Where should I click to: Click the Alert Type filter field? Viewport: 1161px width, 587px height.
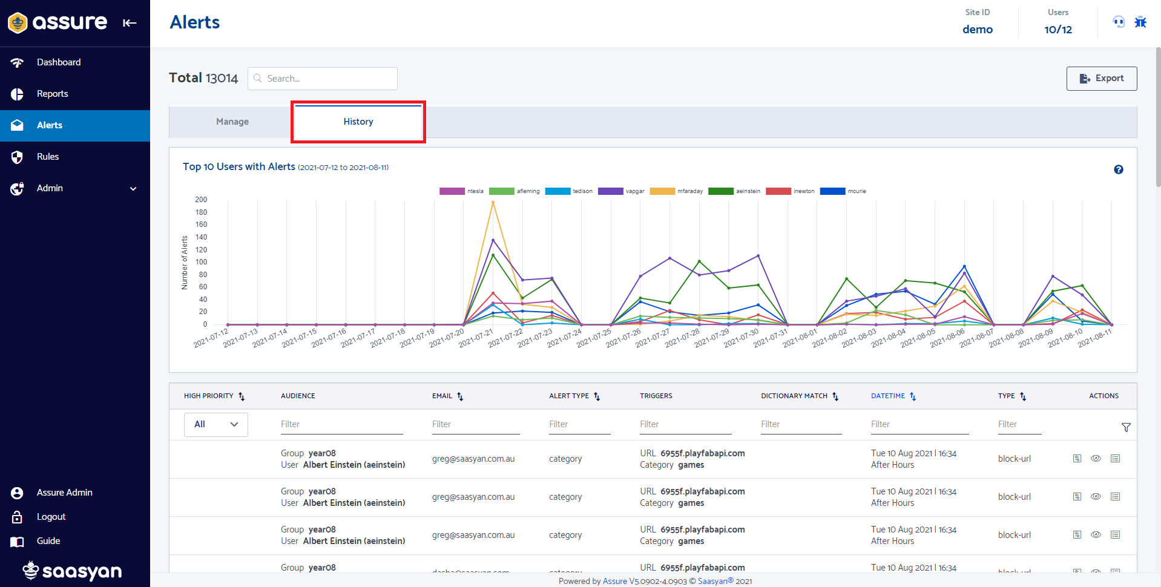pyautogui.click(x=580, y=424)
